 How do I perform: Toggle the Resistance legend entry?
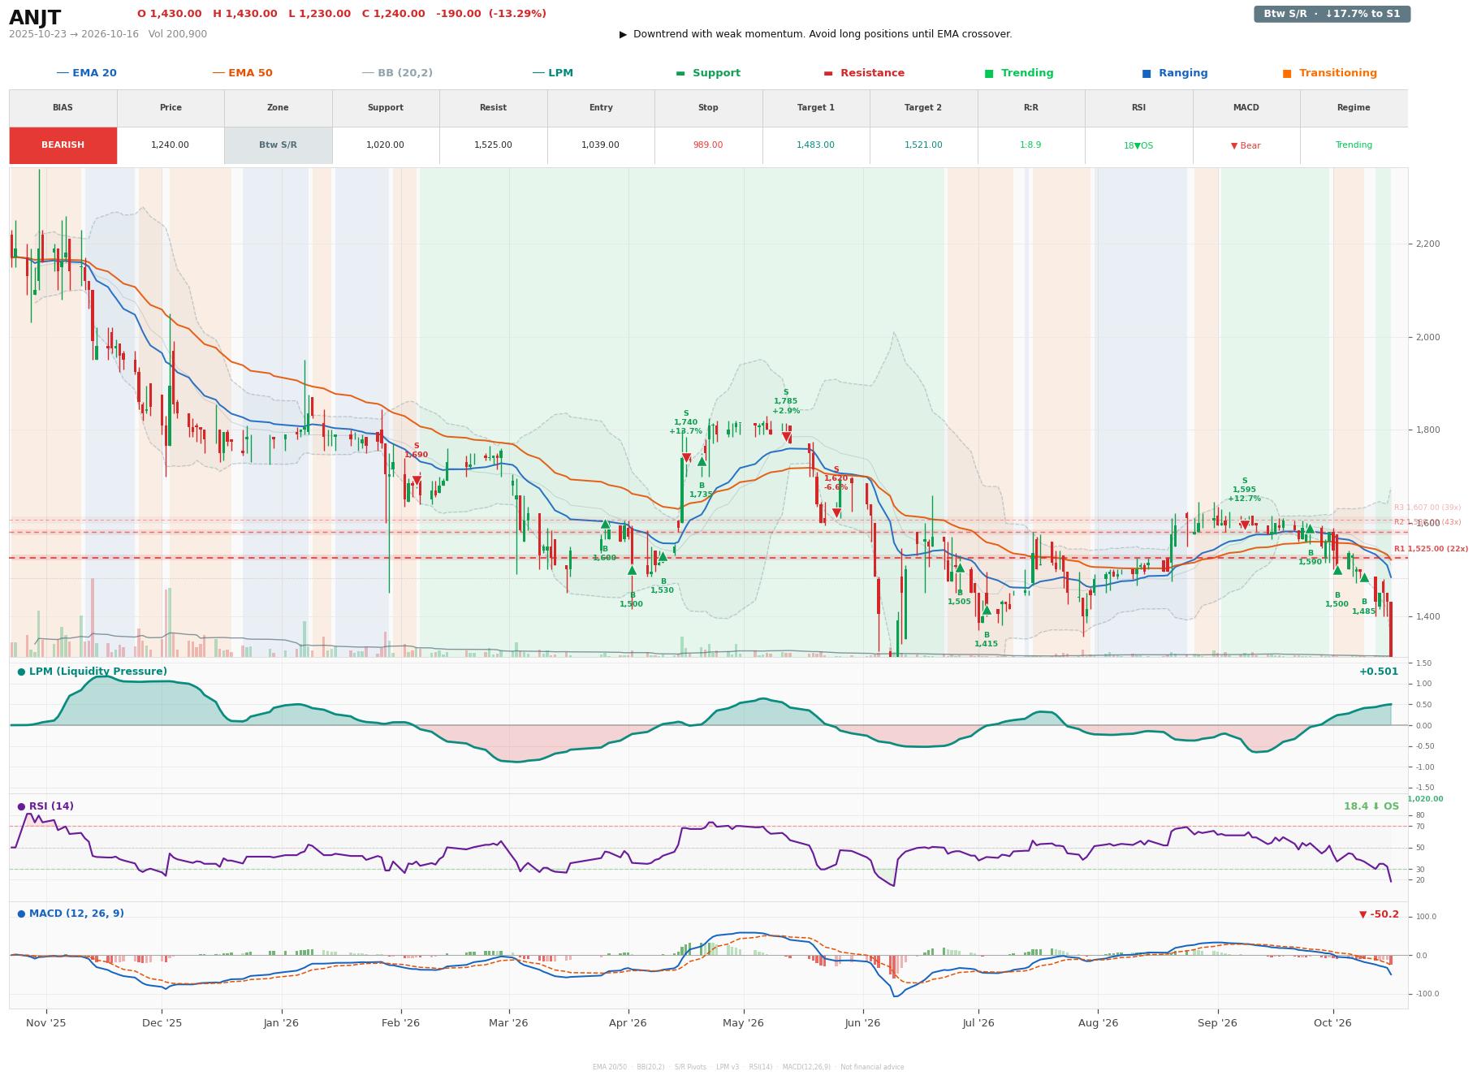(864, 73)
